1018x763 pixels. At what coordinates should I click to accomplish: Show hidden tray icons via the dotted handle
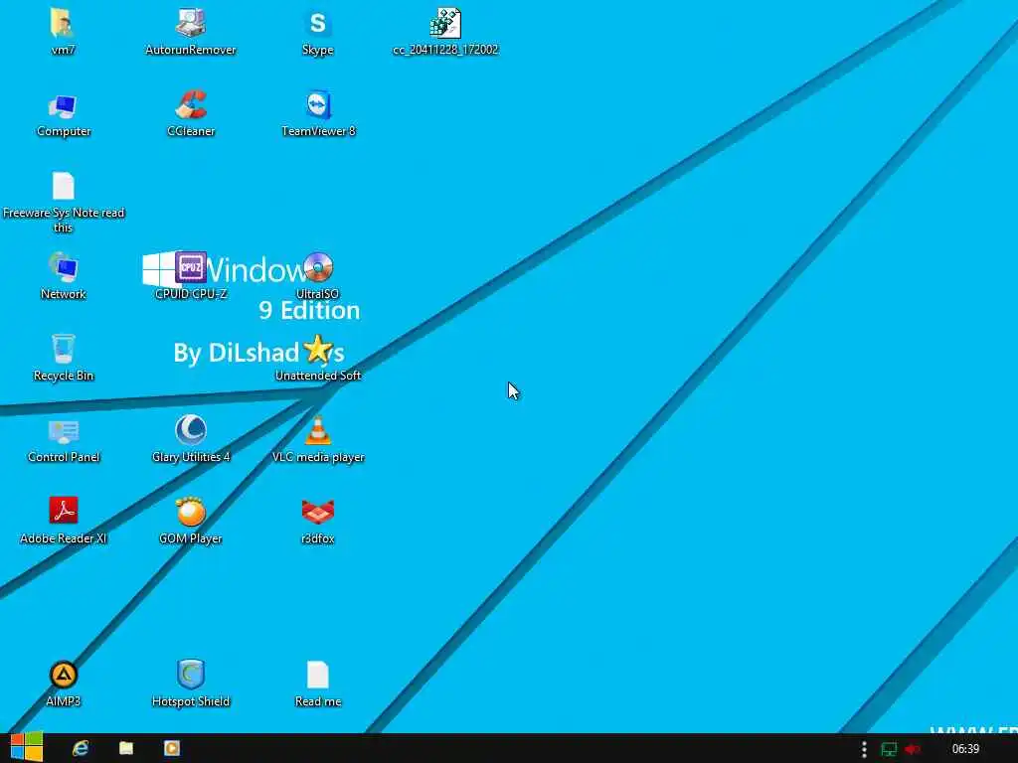click(x=864, y=749)
